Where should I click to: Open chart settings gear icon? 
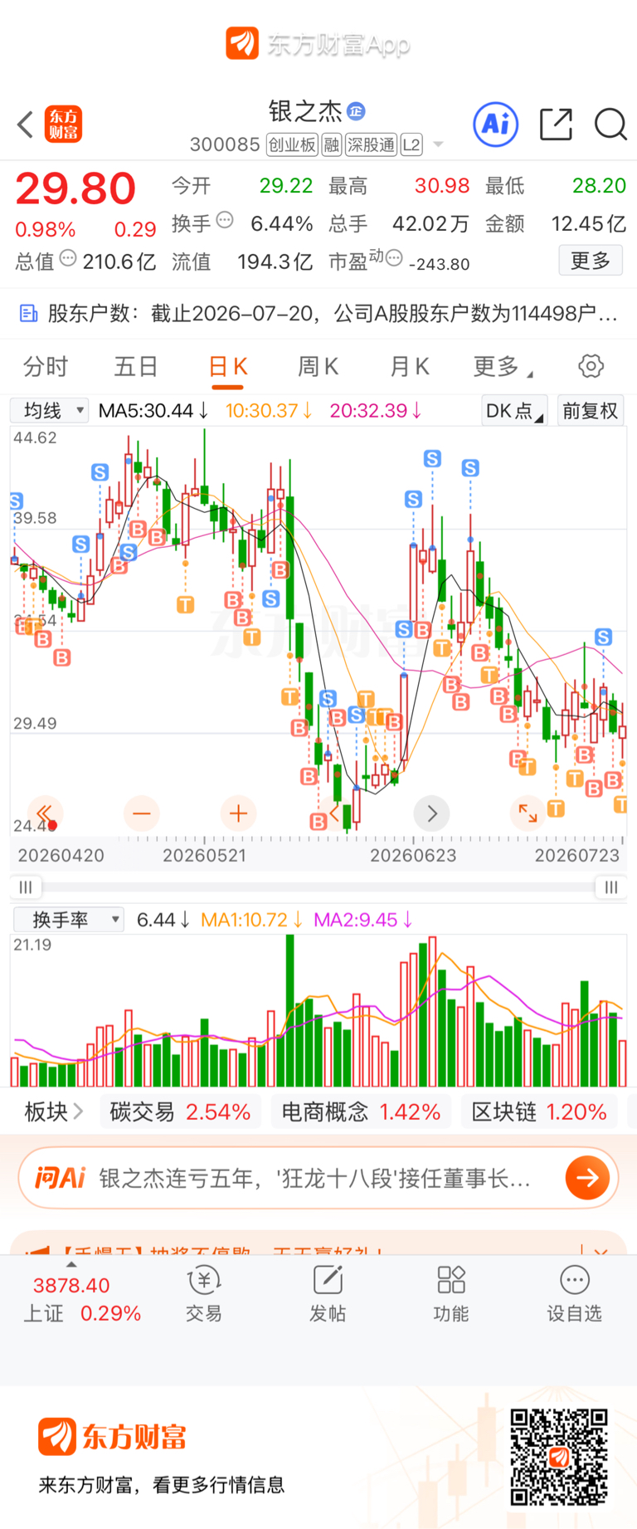tap(591, 366)
